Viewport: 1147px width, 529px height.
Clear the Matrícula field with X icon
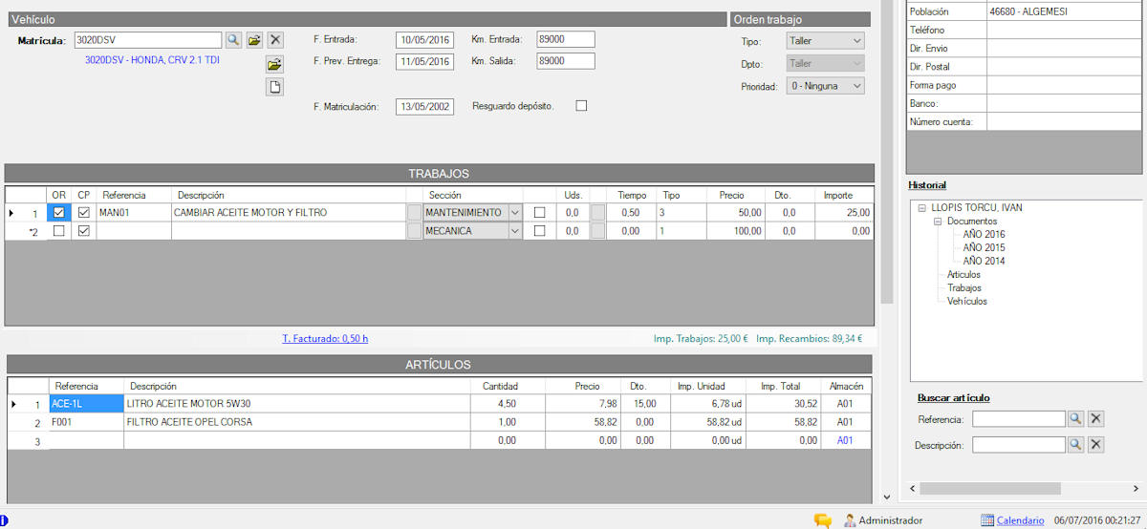pyautogui.click(x=275, y=39)
